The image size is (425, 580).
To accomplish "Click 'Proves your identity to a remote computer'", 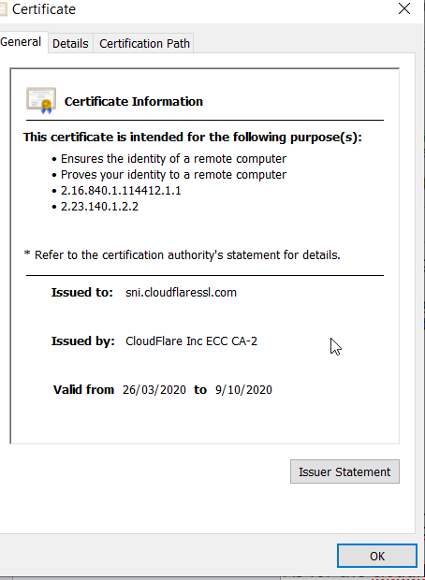I will point(173,175).
